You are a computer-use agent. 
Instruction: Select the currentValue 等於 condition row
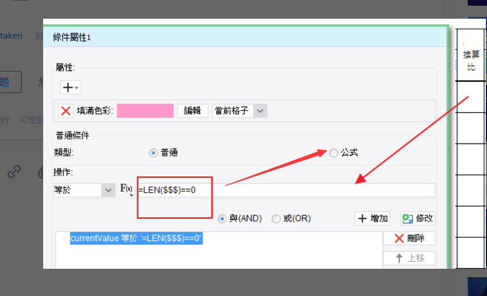pos(136,238)
